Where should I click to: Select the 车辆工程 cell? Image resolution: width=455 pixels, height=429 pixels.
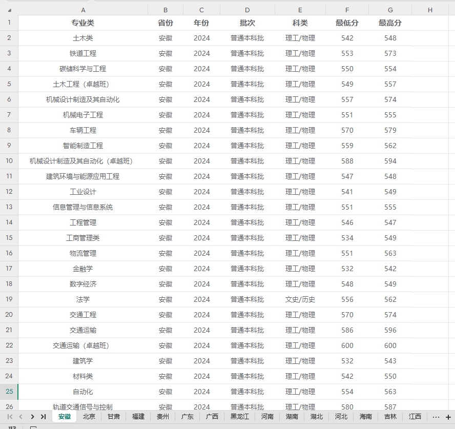pos(83,130)
